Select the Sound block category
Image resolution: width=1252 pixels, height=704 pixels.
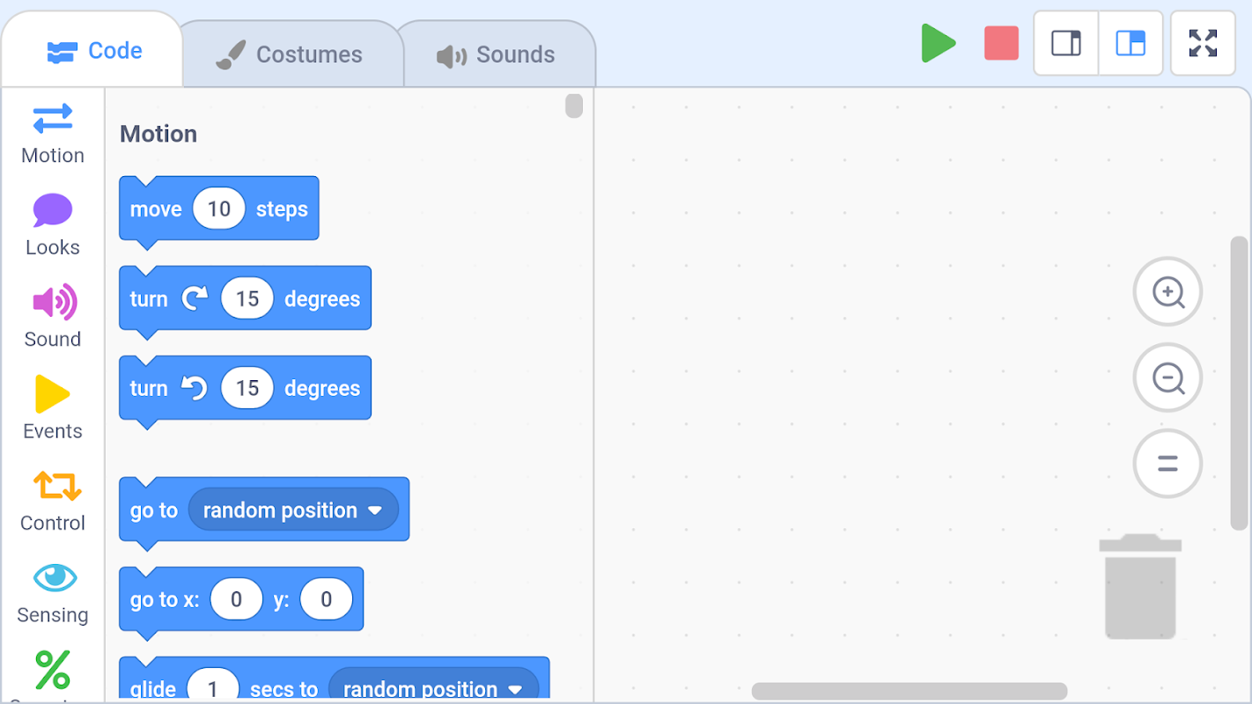53,317
